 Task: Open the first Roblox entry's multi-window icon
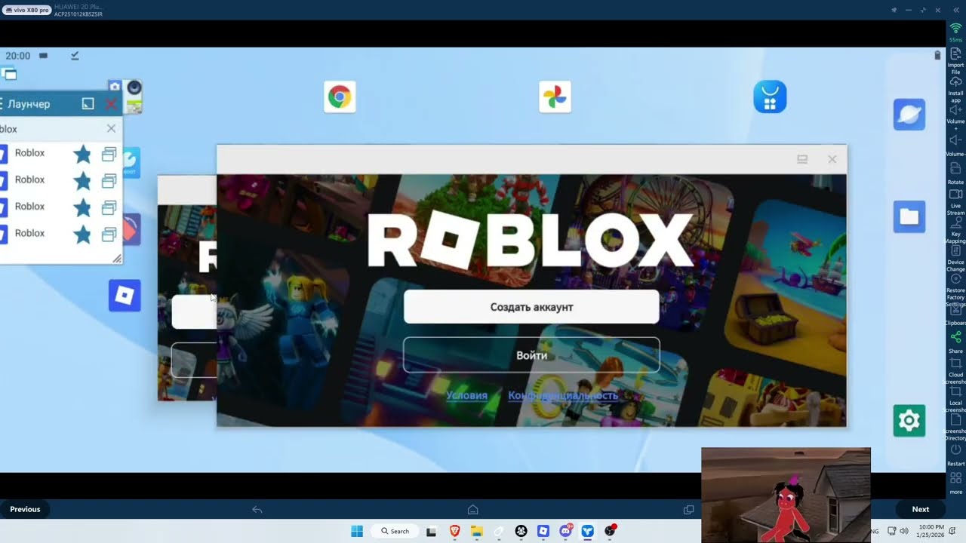(109, 154)
